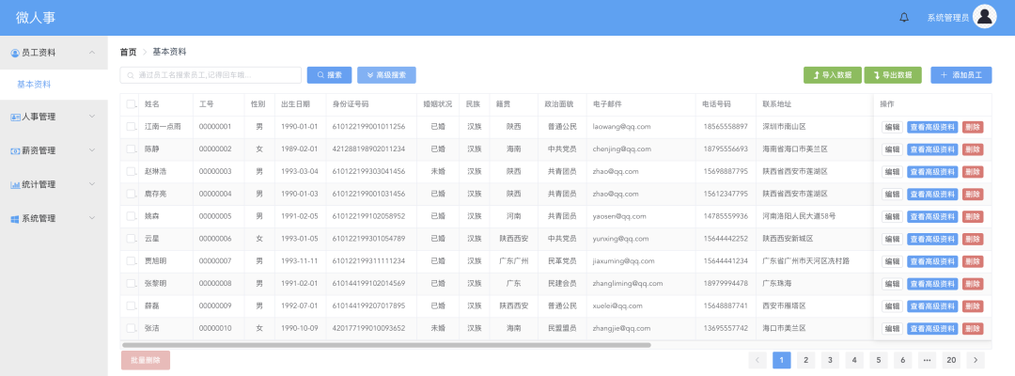
Task: Click email cell zhangjie@qq.com
Action: click(x=621, y=329)
